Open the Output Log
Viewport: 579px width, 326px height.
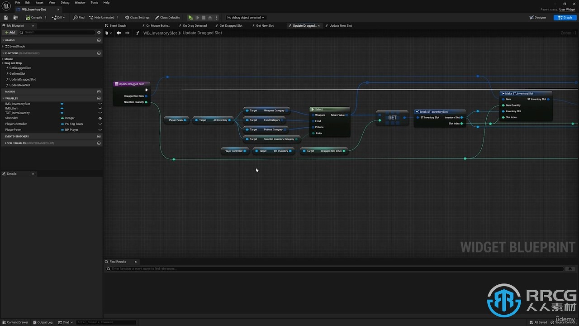click(x=43, y=322)
